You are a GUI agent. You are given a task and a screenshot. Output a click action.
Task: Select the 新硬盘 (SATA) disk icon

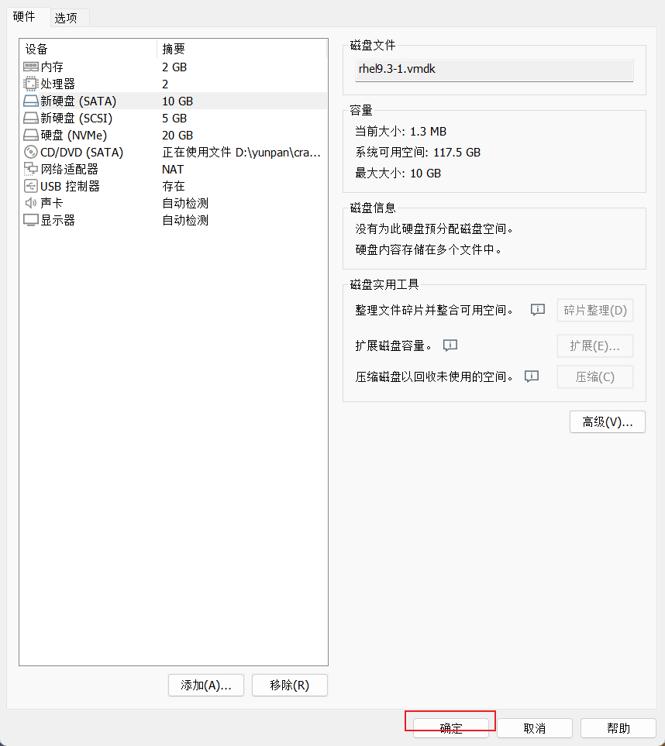click(31, 101)
